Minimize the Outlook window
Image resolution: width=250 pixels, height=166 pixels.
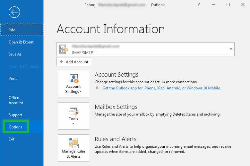point(213,4)
